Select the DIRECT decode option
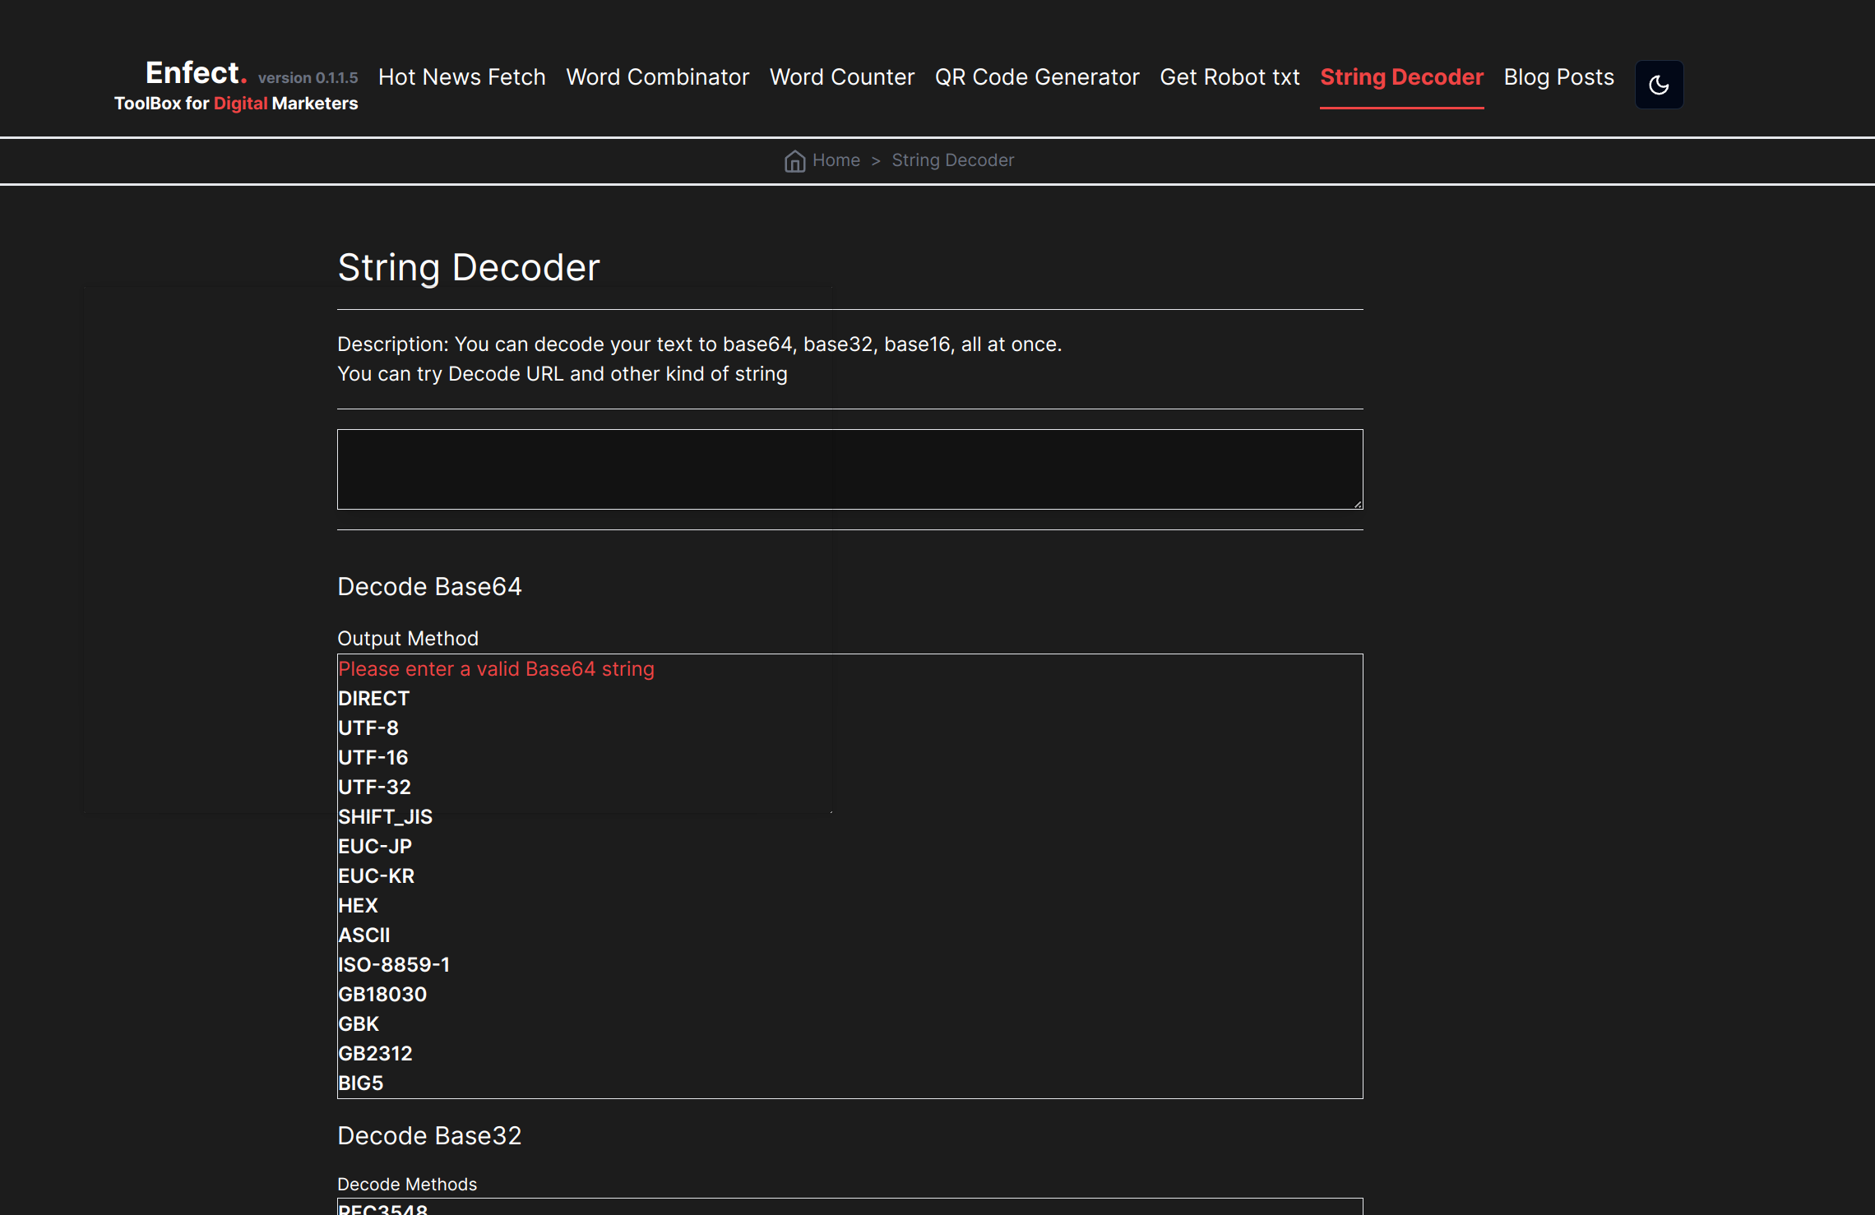 tap(373, 698)
